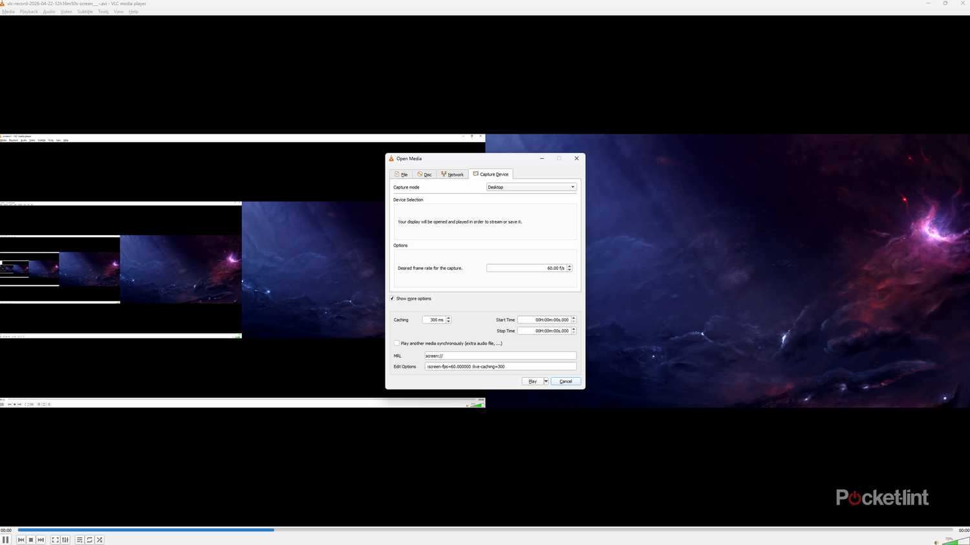Expand the Play button options arrow

tap(546, 381)
